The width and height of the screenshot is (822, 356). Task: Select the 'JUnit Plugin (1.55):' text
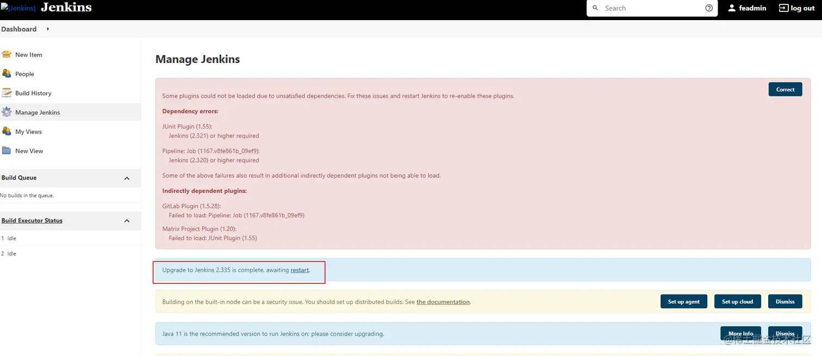pos(187,127)
